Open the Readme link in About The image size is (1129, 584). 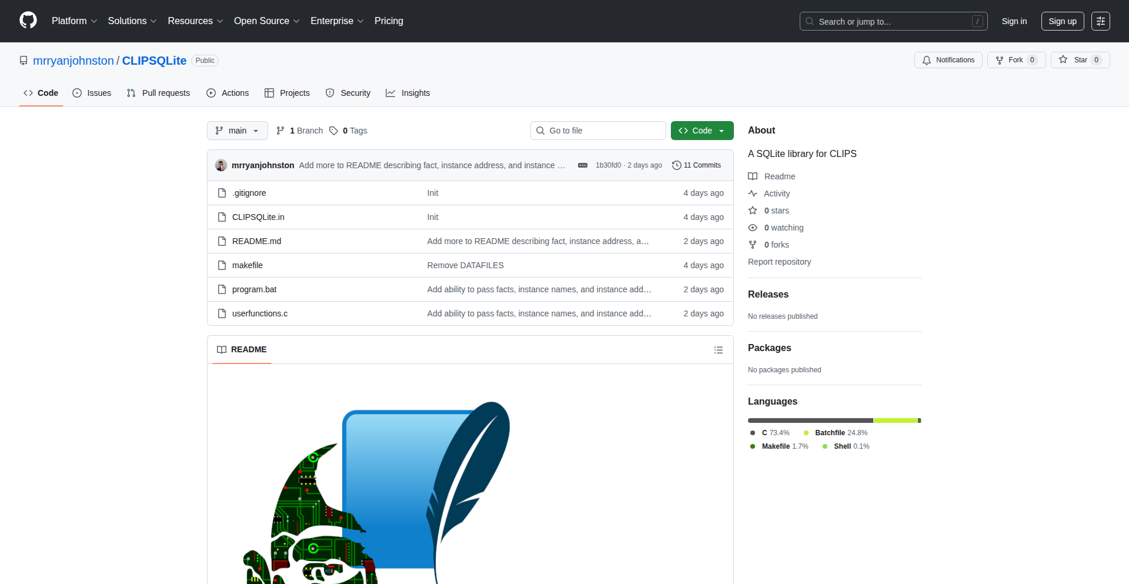coord(771,176)
